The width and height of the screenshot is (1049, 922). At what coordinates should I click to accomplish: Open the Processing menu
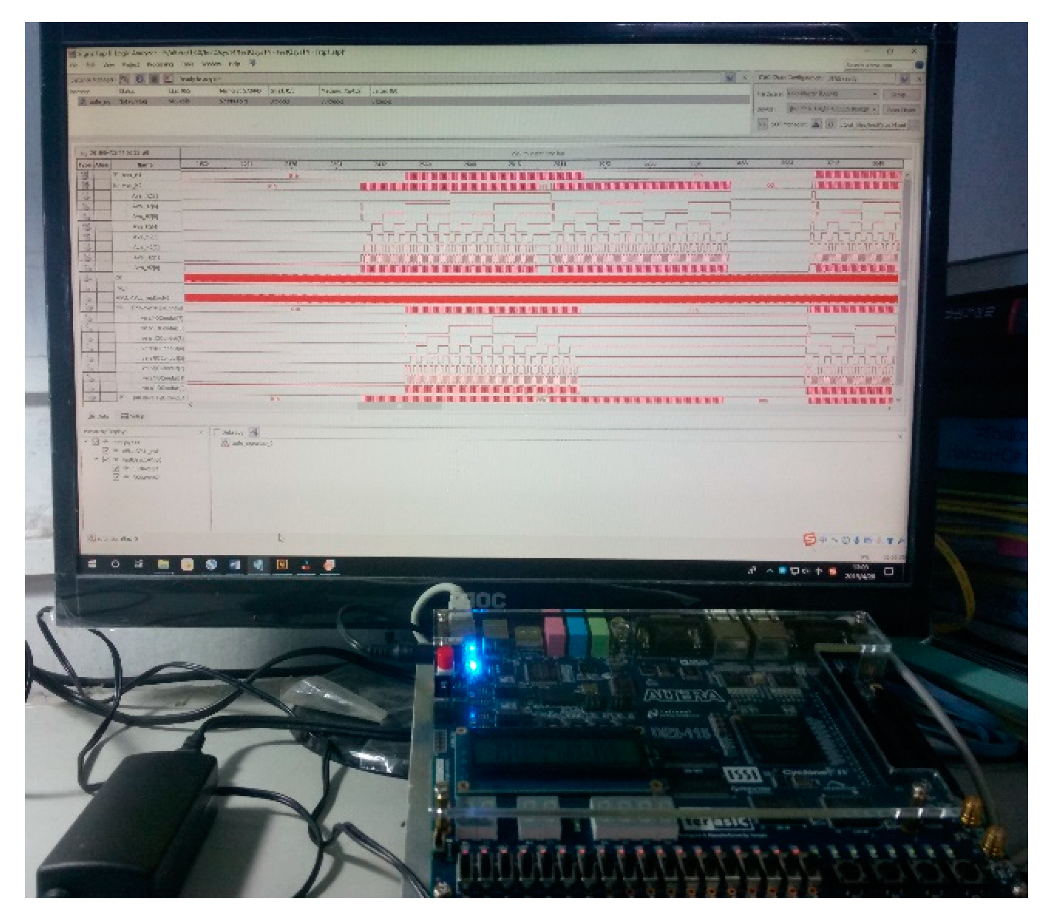160,64
